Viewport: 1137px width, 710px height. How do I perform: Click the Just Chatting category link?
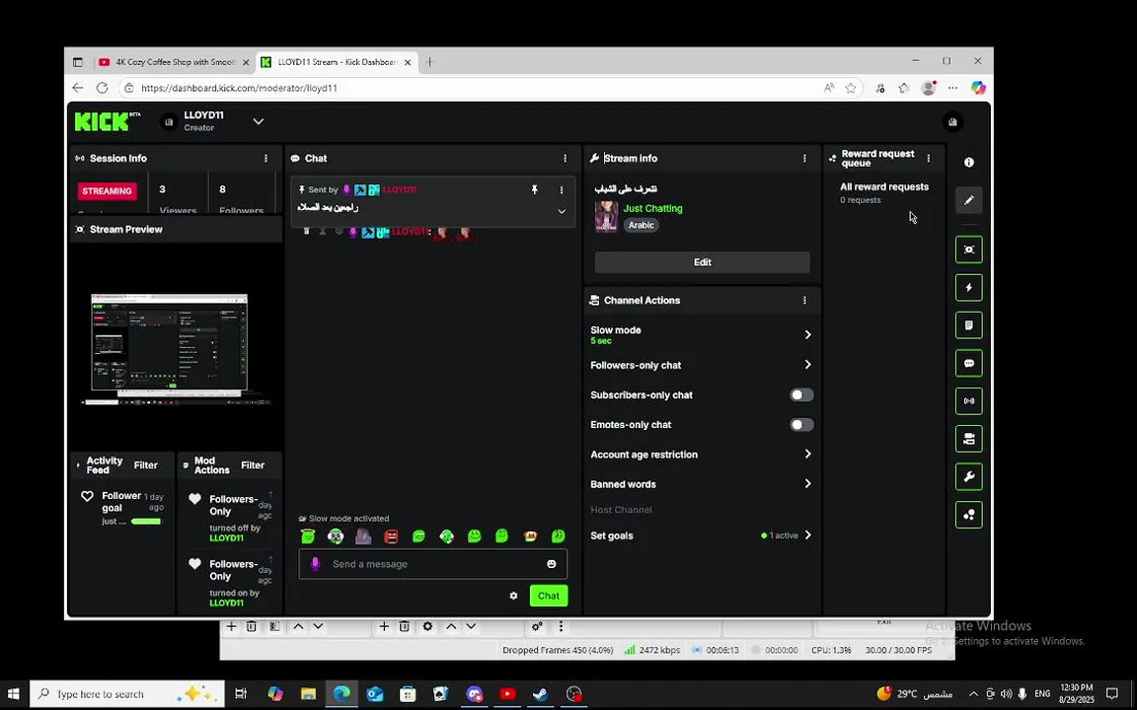point(652,208)
